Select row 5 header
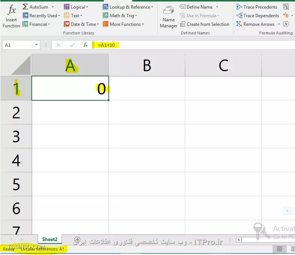 pyautogui.click(x=16, y=184)
